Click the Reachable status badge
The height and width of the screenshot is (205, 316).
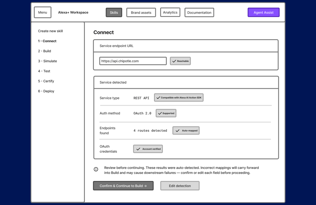[180, 61]
